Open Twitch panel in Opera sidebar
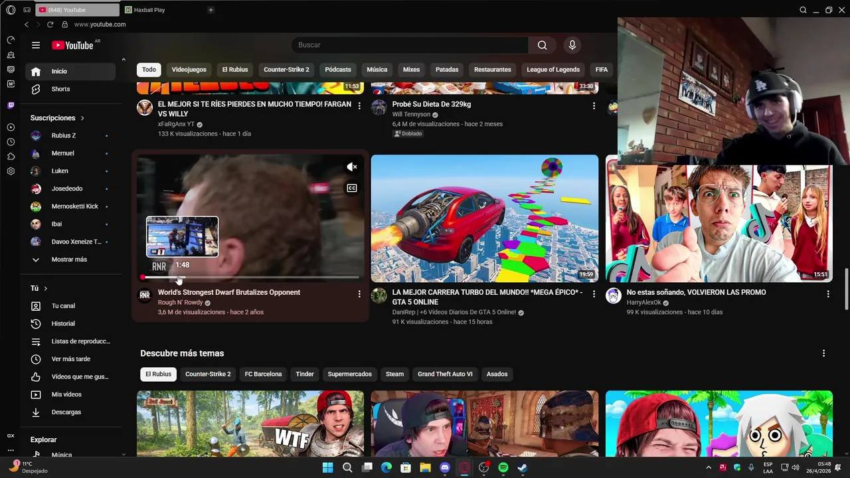Screen dimensions: 850x478 [11, 106]
